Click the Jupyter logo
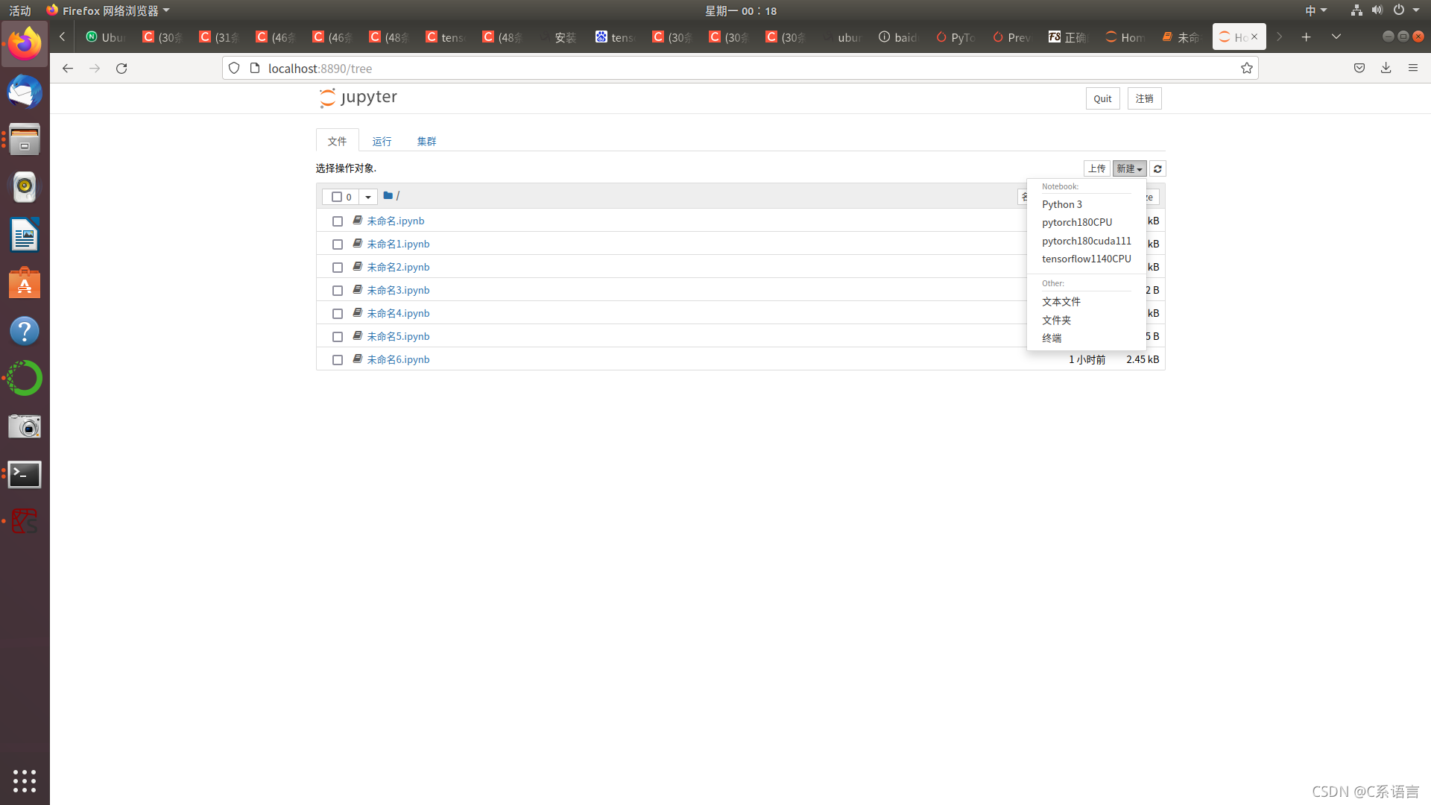The image size is (1431, 805). pos(358,98)
